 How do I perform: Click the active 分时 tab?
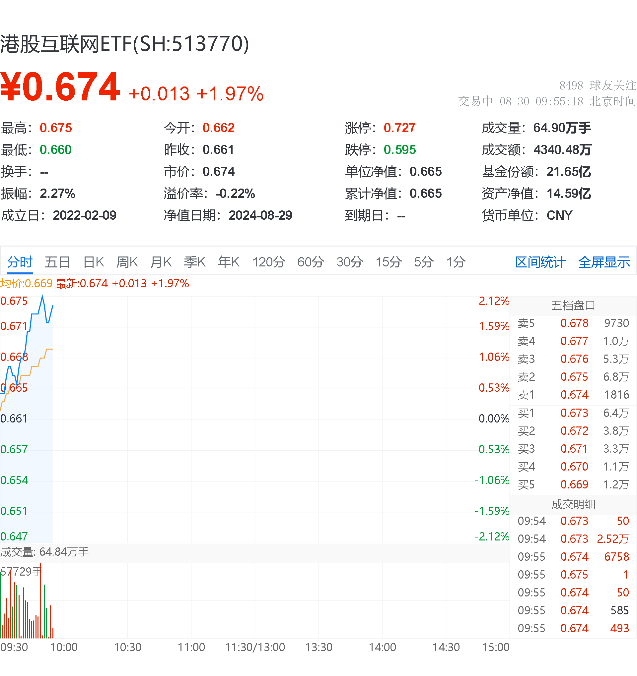point(19,262)
